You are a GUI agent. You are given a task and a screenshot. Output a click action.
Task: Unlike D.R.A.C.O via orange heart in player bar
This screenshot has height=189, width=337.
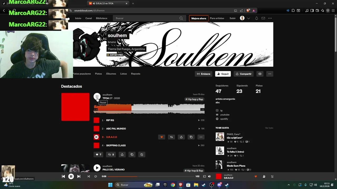[255, 177]
